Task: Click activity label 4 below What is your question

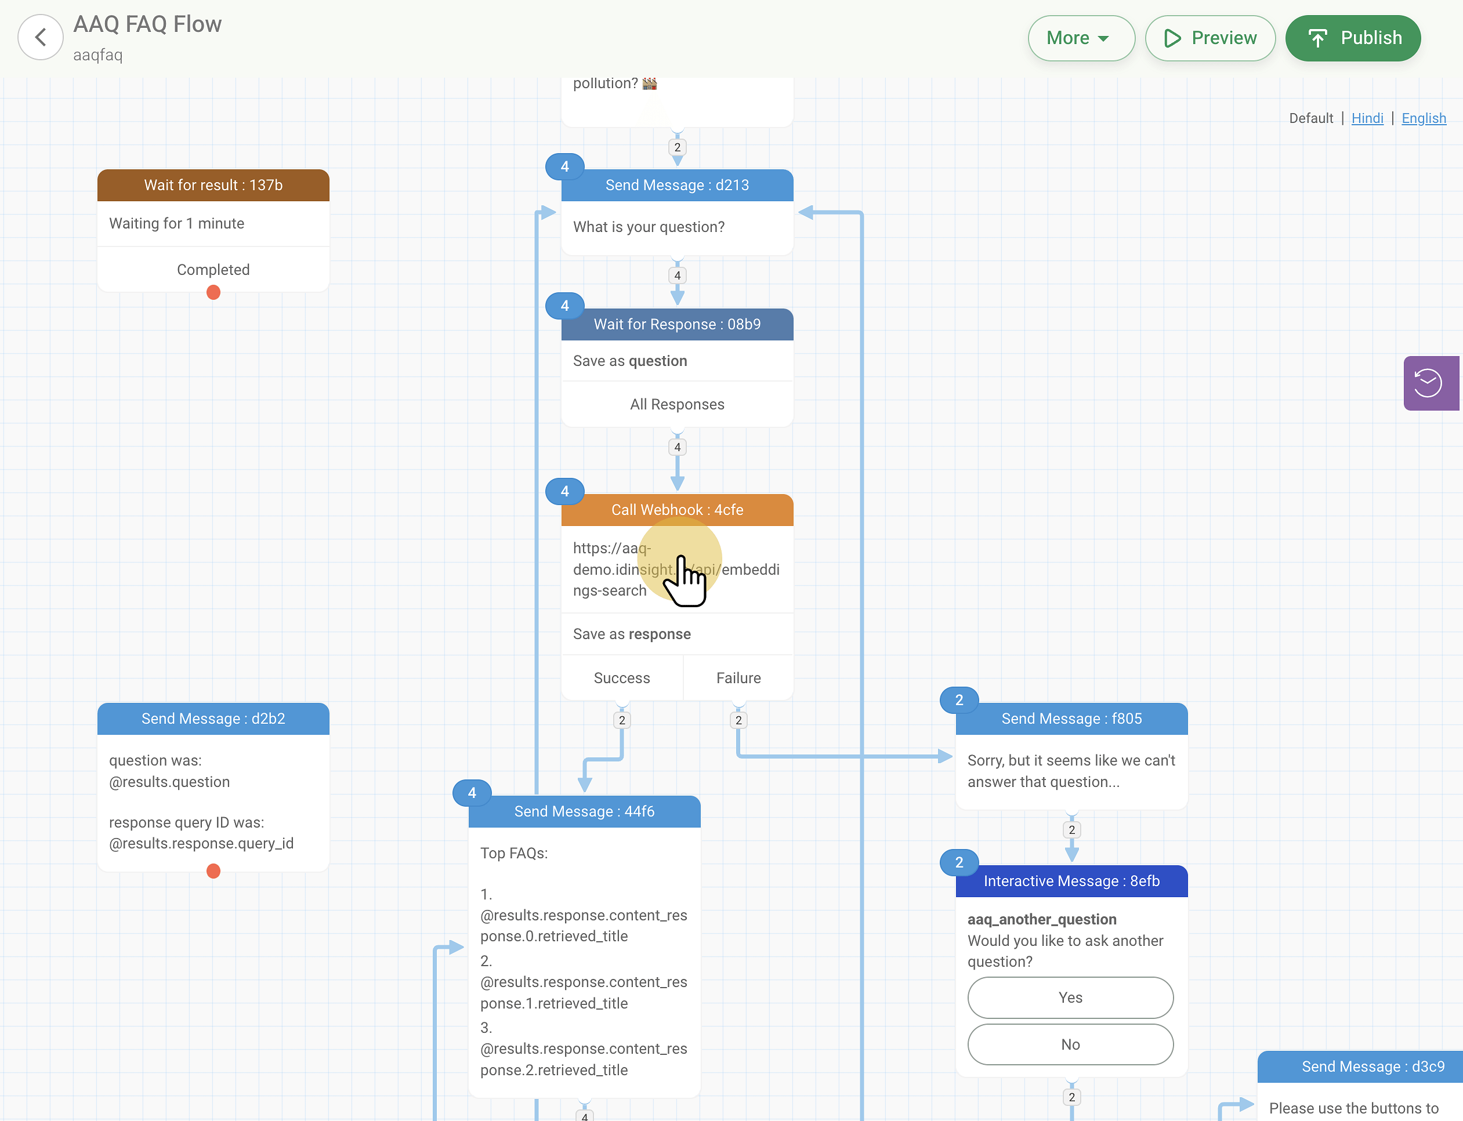Action: 678,275
